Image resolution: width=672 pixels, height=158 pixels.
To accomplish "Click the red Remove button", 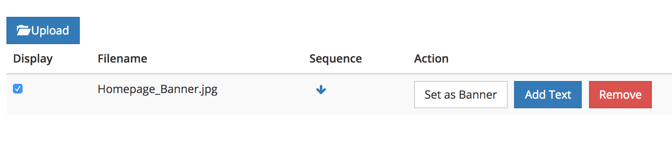I will click(x=620, y=95).
